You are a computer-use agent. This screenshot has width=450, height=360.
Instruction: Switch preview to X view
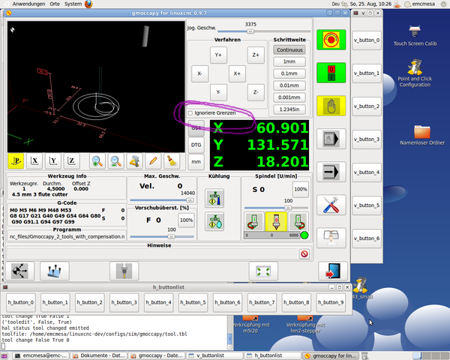pos(34,161)
